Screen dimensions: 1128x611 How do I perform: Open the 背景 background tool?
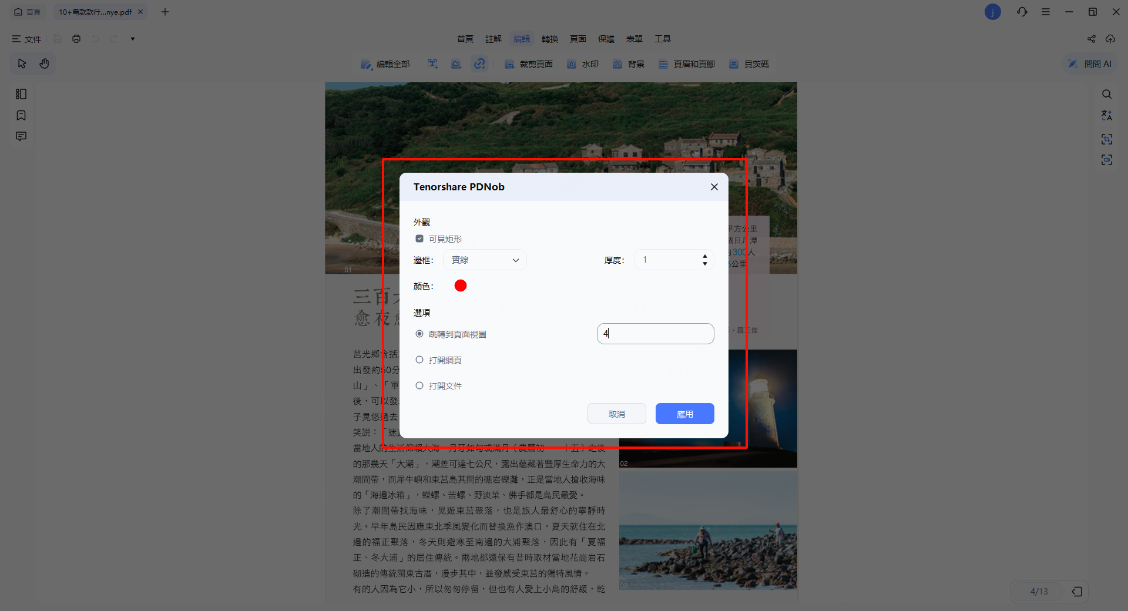[x=629, y=64]
